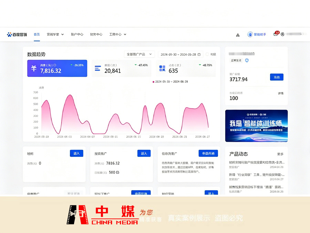Open the date range picker 2024-05-30
The width and height of the screenshot is (310, 233).
pos(180,55)
